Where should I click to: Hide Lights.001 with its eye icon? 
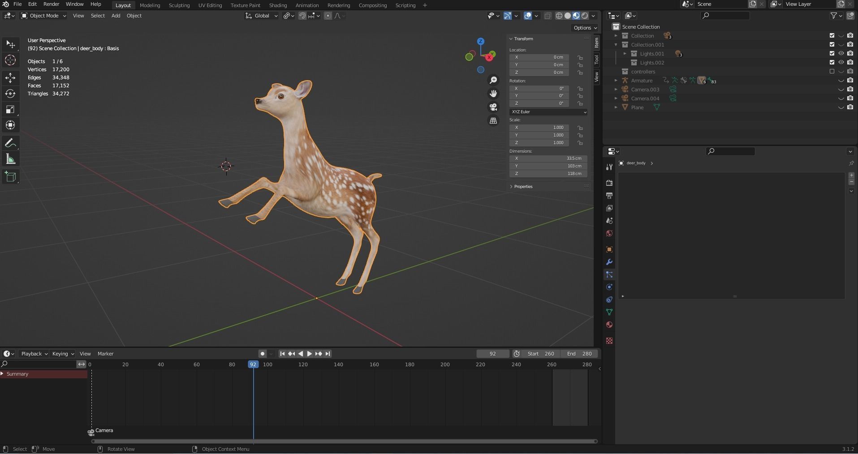[841, 54]
